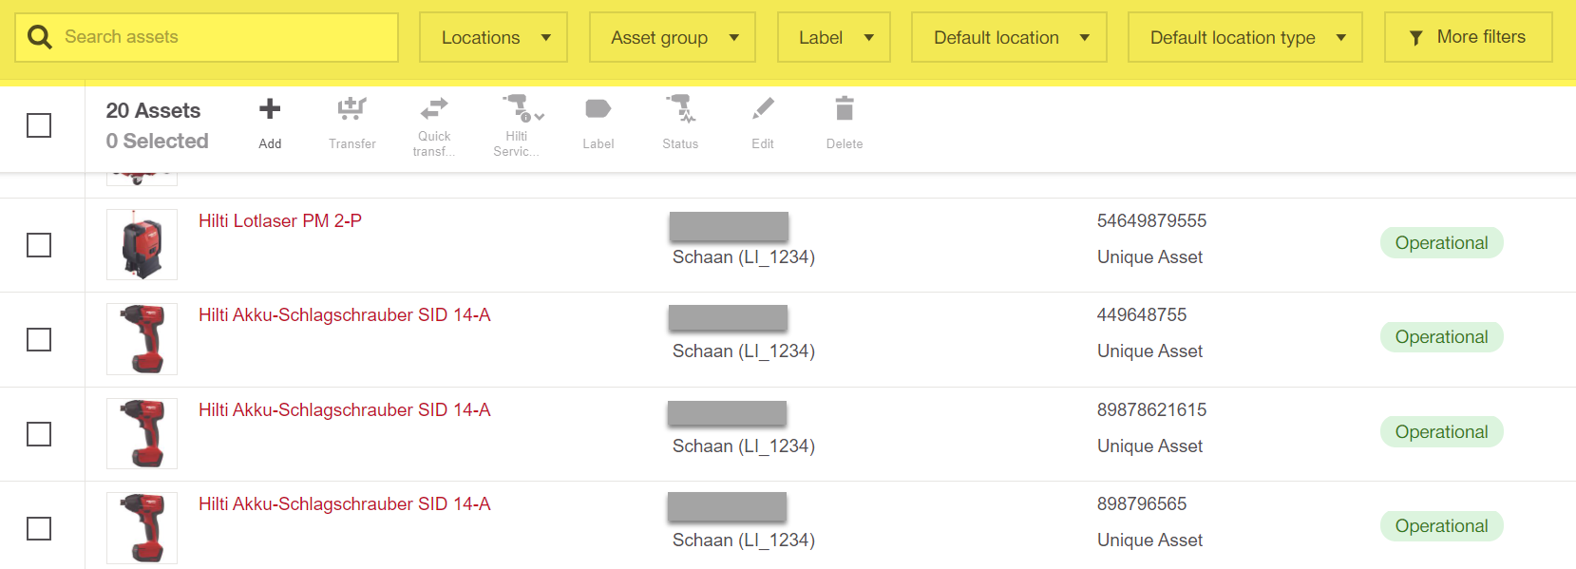Click the Edit pencil icon
This screenshot has height=569, width=1576.
(x=763, y=110)
